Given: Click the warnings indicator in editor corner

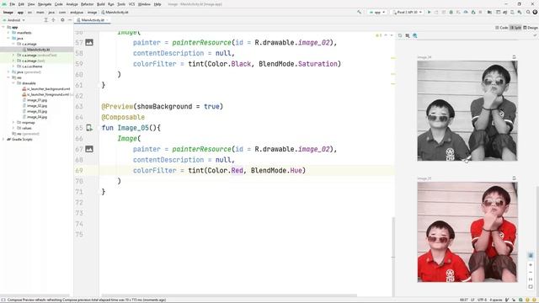Looking at the screenshot, I should point(378,35).
